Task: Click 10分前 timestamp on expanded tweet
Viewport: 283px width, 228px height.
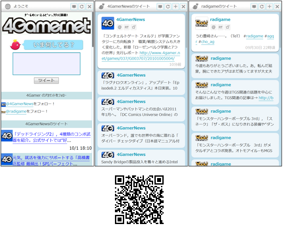Action: 175,64
